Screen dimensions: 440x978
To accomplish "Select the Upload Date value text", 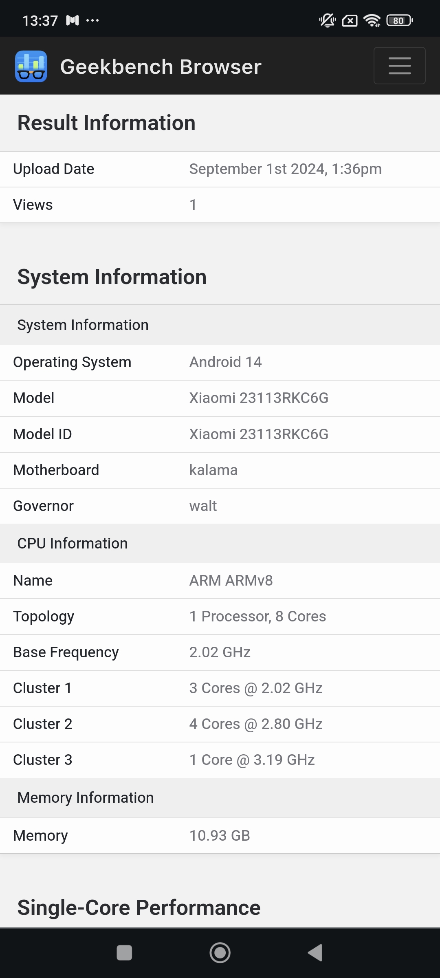I will pyautogui.click(x=285, y=169).
